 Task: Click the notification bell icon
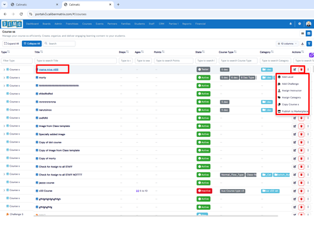tap(291, 24)
